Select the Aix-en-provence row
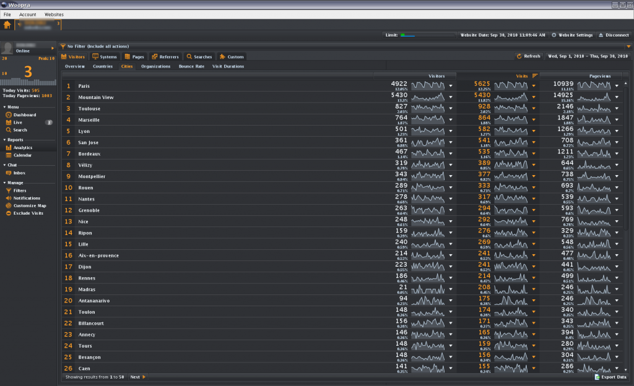 pos(343,255)
